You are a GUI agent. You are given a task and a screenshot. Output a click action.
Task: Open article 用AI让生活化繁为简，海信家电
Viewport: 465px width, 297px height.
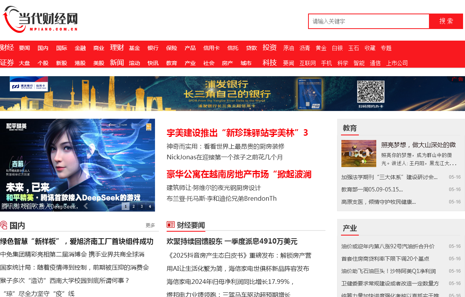[x=238, y=268]
